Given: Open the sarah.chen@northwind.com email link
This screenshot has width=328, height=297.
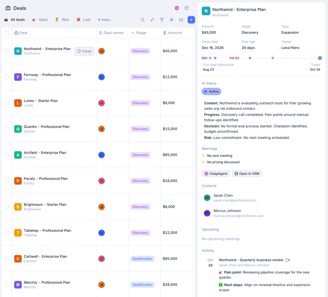Looking at the screenshot, I should pyautogui.click(x=235, y=200).
